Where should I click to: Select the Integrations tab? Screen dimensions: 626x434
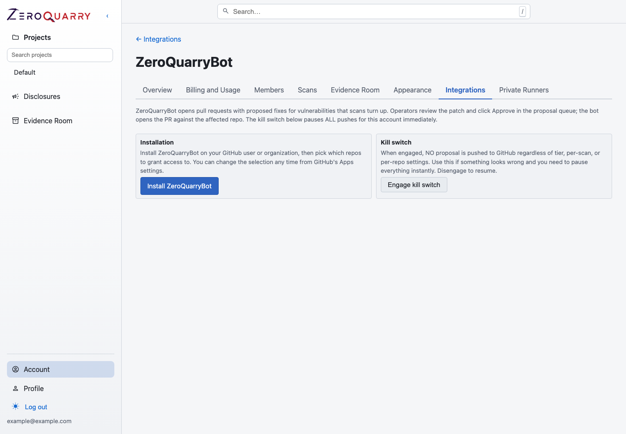click(465, 90)
